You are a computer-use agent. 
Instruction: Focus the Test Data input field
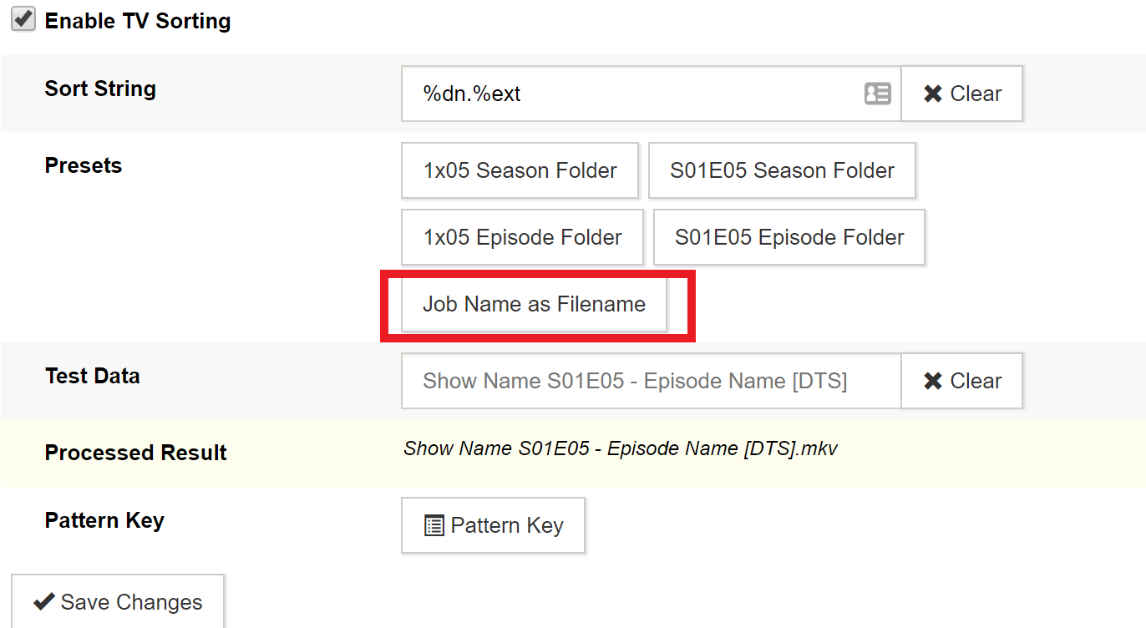pos(651,381)
